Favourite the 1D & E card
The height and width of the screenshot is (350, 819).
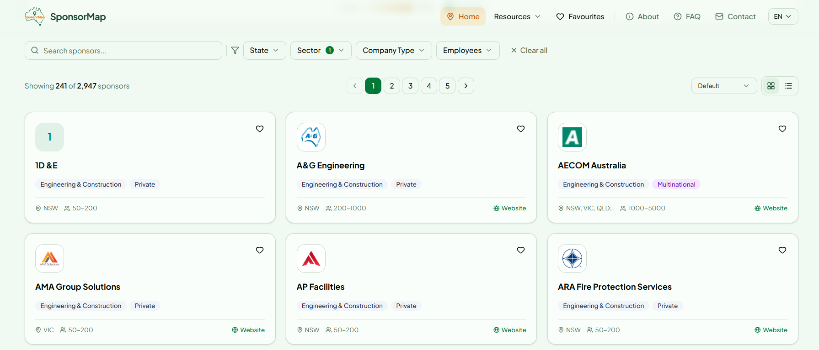click(x=260, y=129)
